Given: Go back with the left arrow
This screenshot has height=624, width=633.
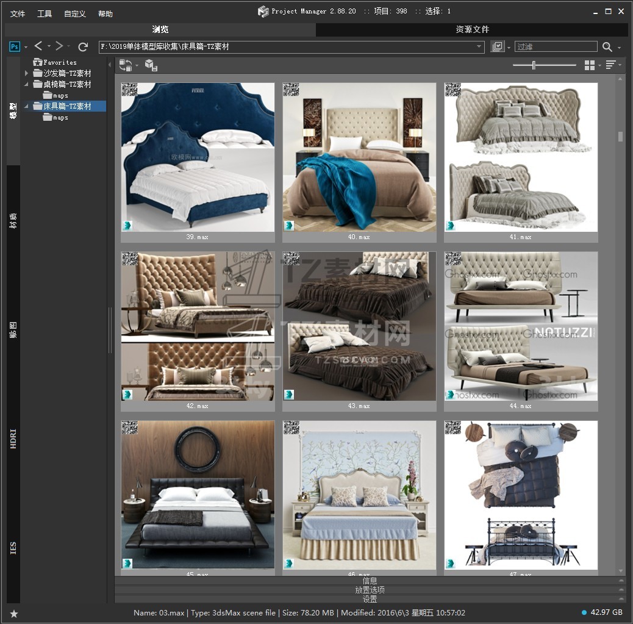Looking at the screenshot, I should point(38,46).
